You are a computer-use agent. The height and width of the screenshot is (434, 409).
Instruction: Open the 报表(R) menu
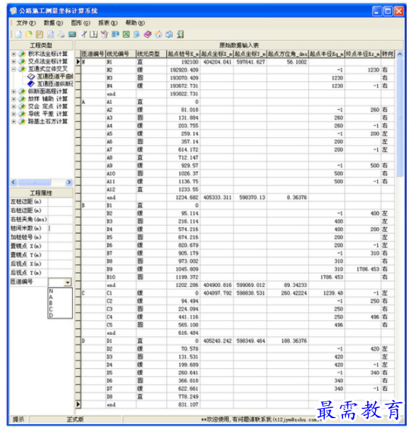pos(108,23)
